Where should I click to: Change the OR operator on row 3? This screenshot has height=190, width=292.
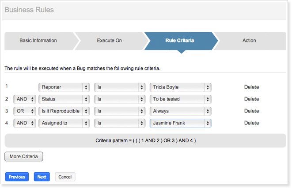[x=25, y=111]
